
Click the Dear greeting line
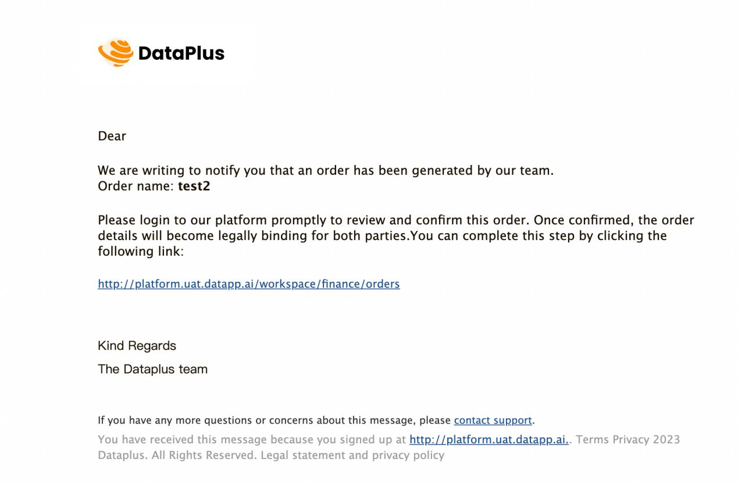[112, 136]
